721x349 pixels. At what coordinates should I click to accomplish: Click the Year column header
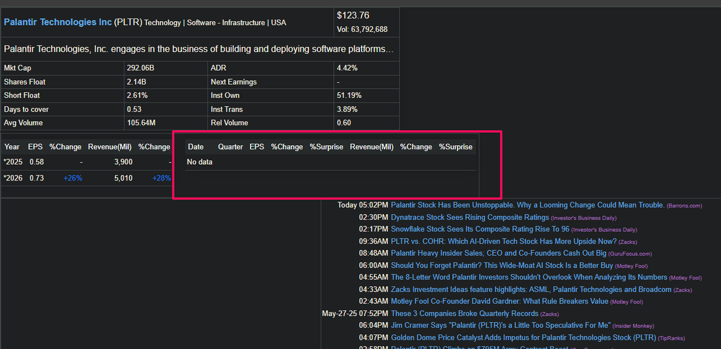12,147
